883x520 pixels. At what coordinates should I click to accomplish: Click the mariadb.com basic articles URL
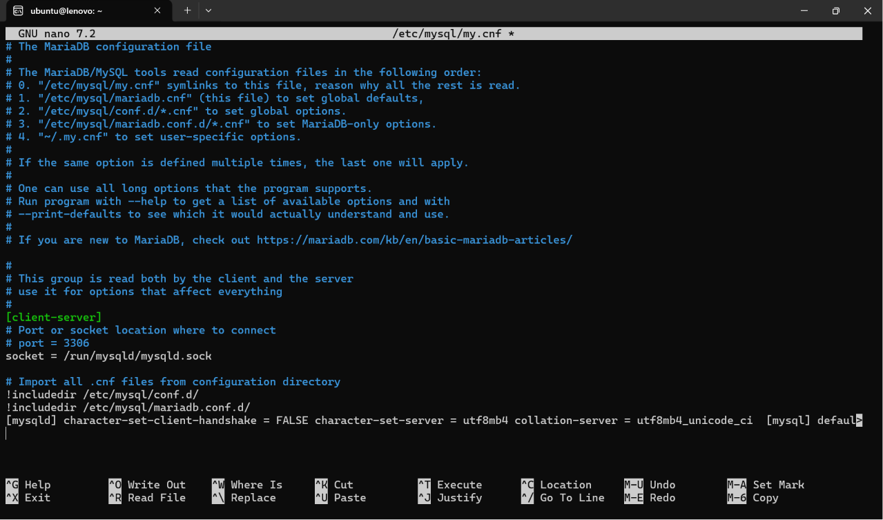click(414, 240)
